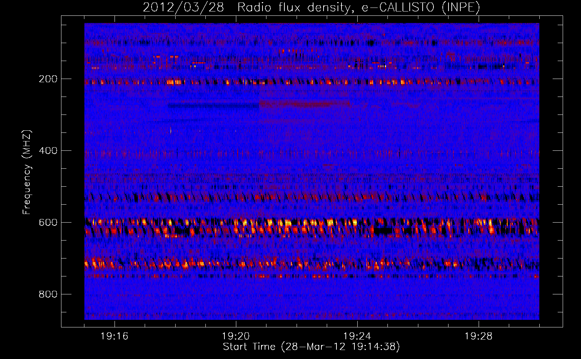Select the 600 frequency tick label

pos(48,223)
